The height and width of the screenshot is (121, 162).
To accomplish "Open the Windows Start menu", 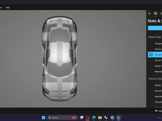I will click(44, 118).
